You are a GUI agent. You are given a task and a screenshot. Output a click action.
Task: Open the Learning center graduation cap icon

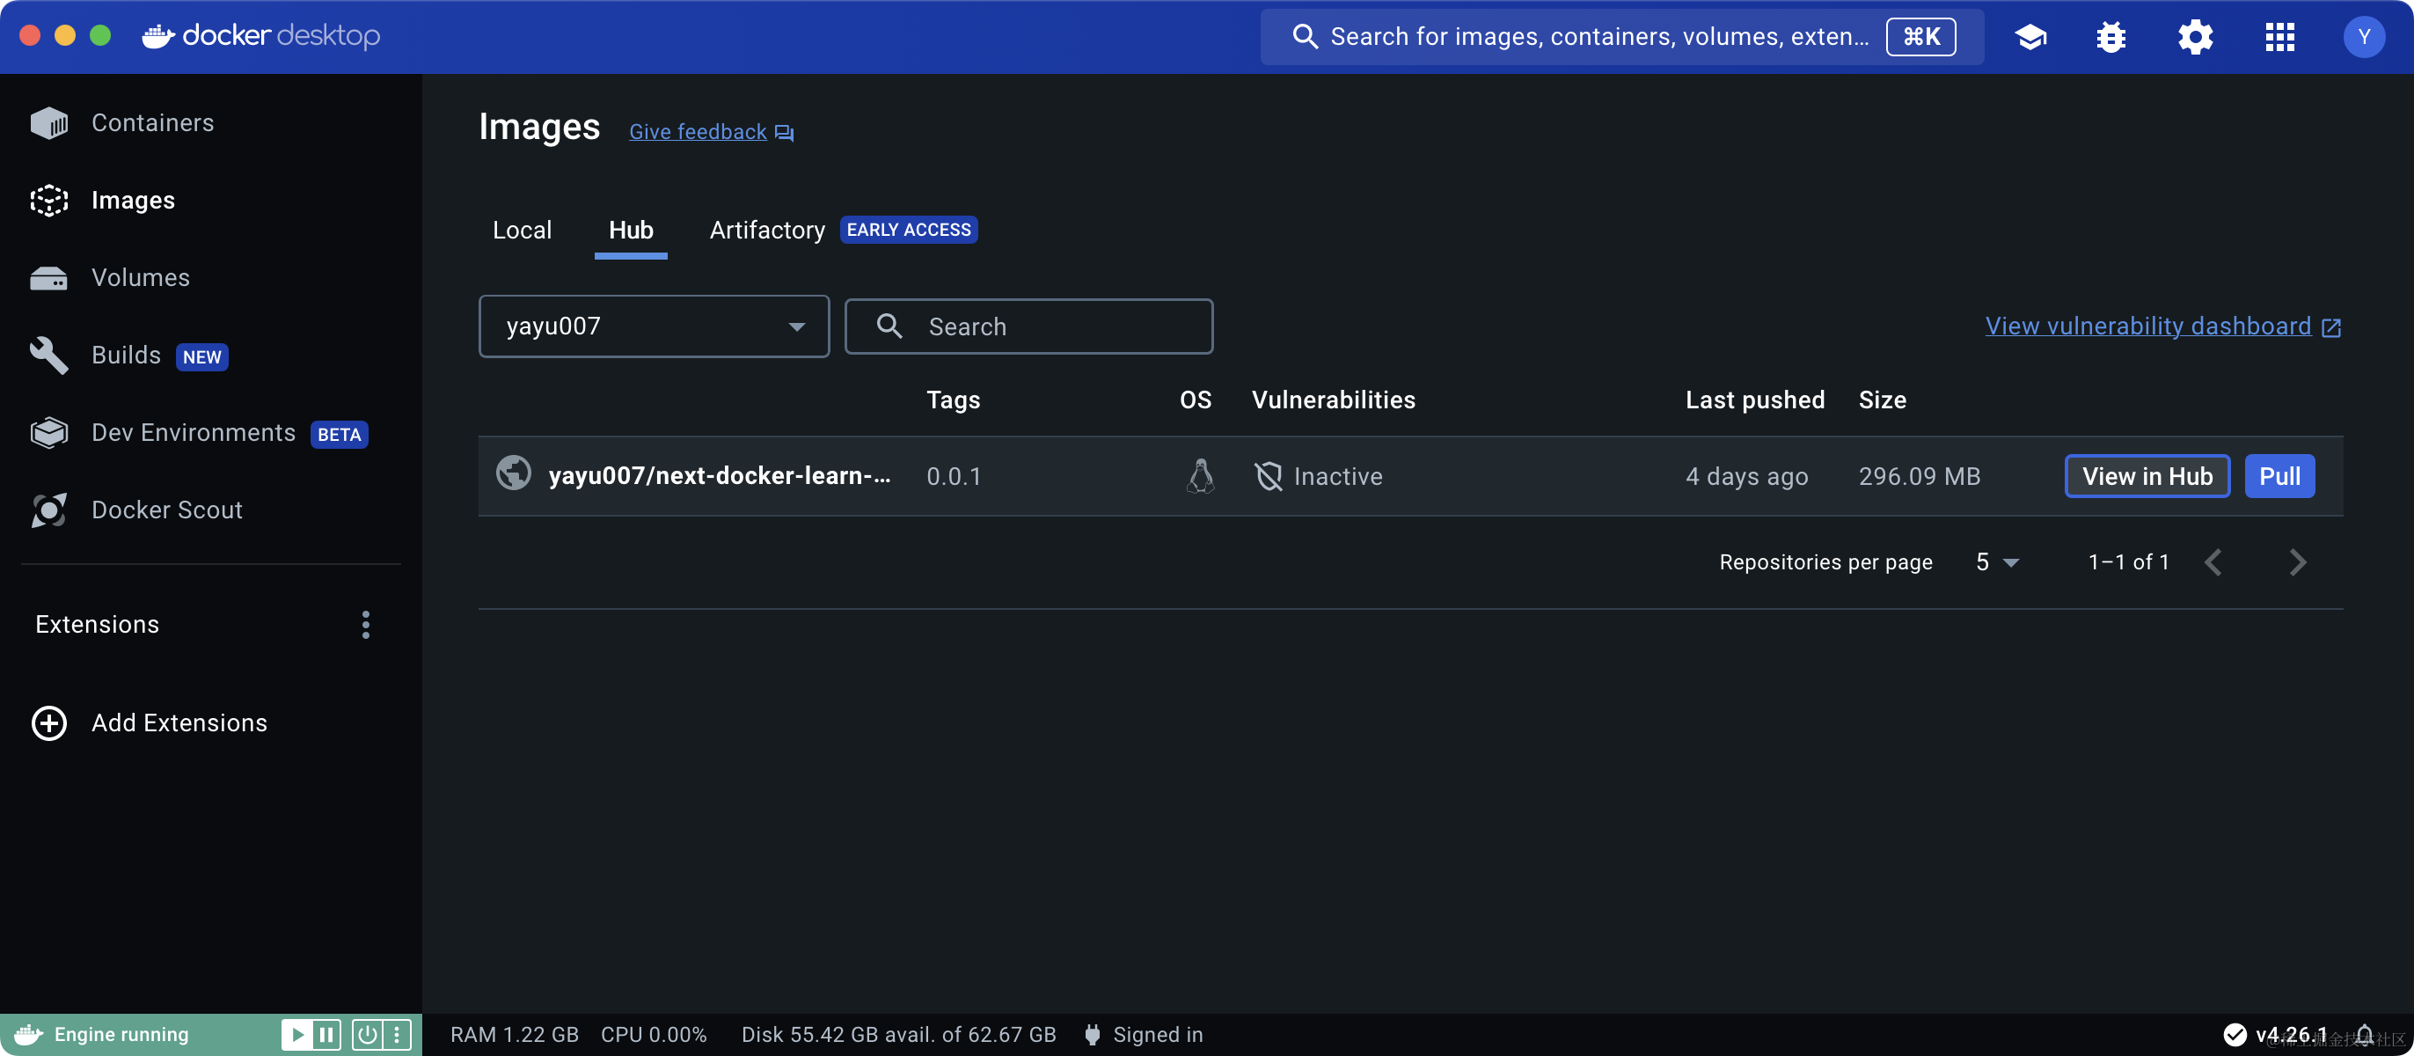click(x=2030, y=37)
